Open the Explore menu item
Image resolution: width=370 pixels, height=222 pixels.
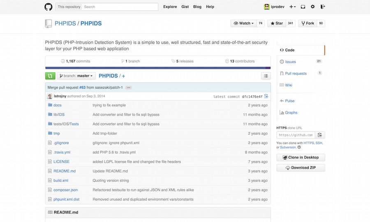click(170, 7)
